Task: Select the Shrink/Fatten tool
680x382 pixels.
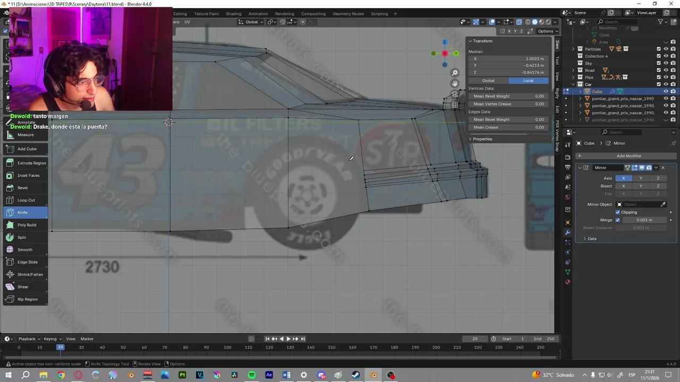Action: click(x=25, y=274)
